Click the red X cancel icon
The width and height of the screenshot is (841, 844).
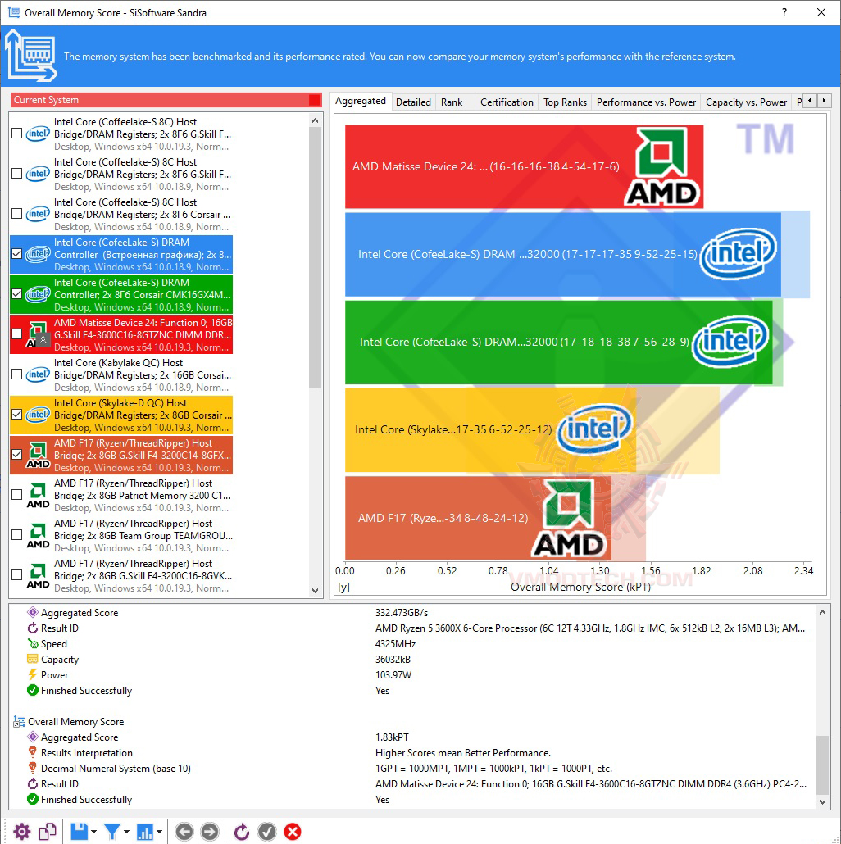tap(293, 832)
